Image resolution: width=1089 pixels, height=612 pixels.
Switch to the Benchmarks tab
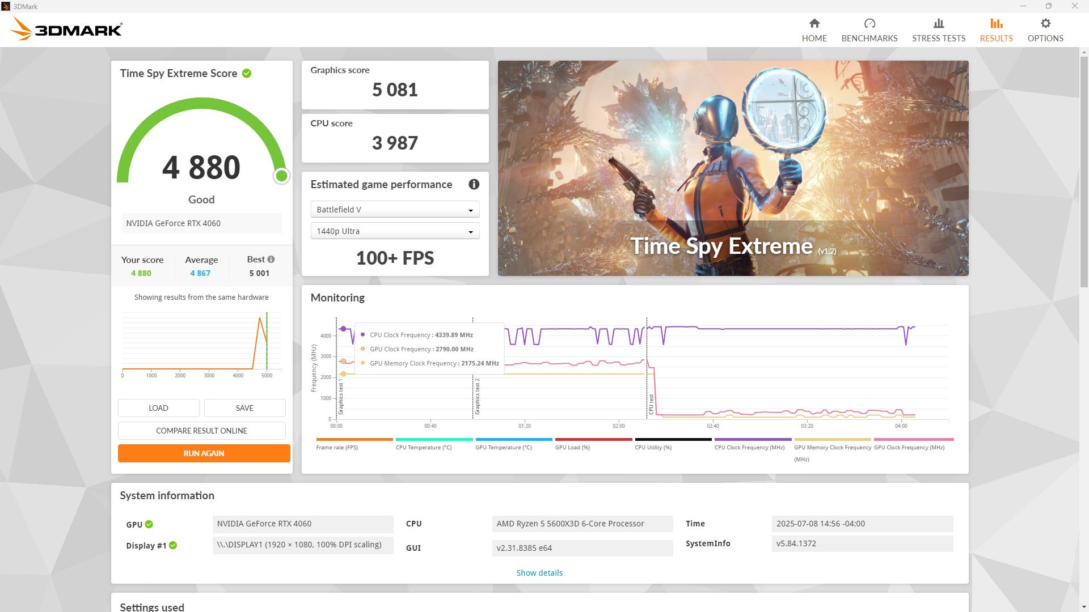[869, 29]
